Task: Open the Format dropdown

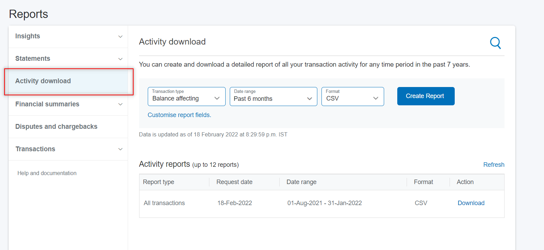Action: [x=353, y=96]
